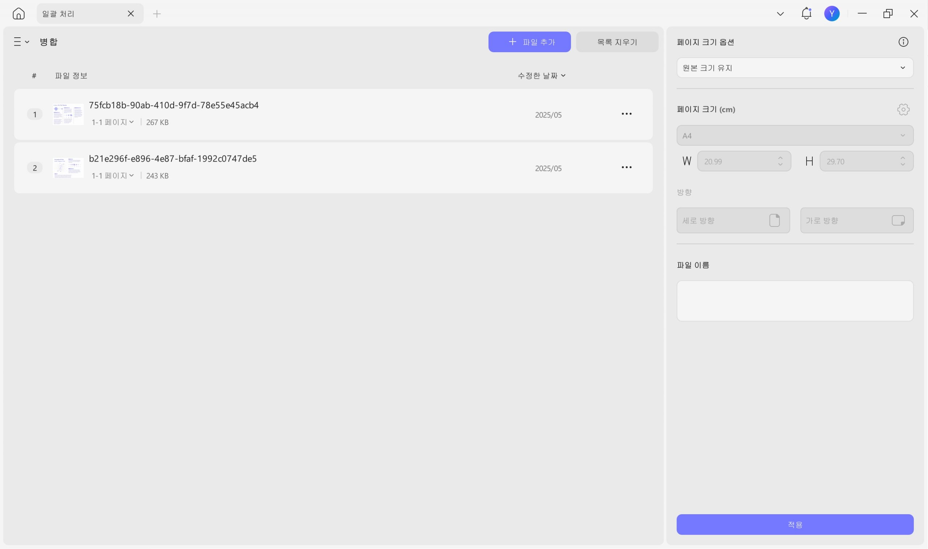Open the notification bell icon
The height and width of the screenshot is (549, 928).
[806, 14]
